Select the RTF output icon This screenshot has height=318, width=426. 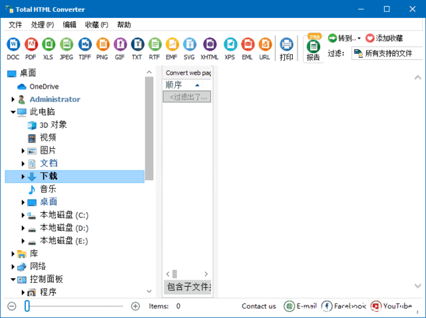point(154,49)
